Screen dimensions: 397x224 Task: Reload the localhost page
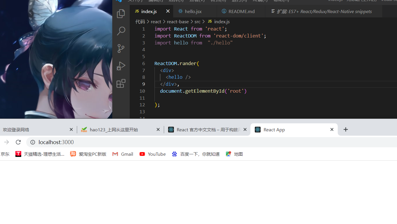(x=18, y=142)
